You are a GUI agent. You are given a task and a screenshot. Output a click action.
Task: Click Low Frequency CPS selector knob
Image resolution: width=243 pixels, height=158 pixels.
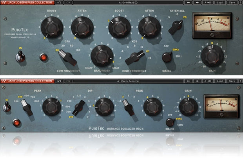pos(67,57)
